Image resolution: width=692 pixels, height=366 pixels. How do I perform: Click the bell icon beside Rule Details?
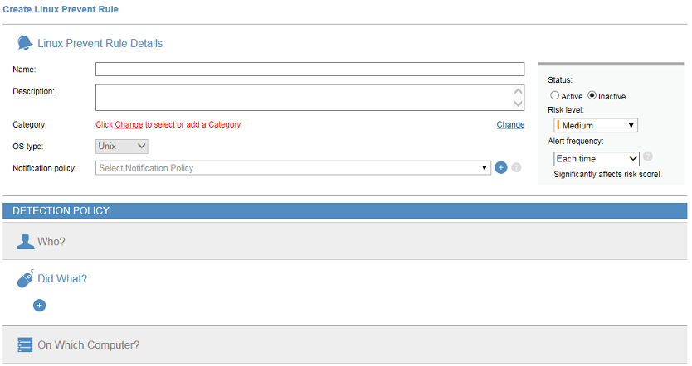(25, 43)
